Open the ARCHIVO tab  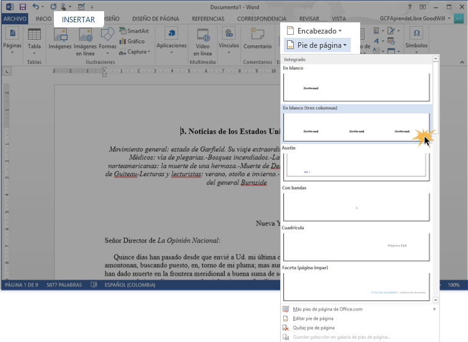point(15,19)
